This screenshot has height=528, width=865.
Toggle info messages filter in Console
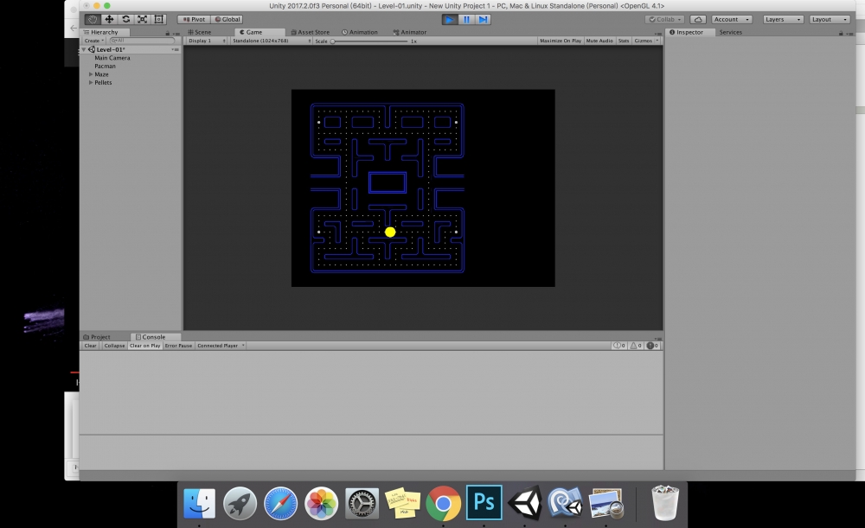click(619, 346)
